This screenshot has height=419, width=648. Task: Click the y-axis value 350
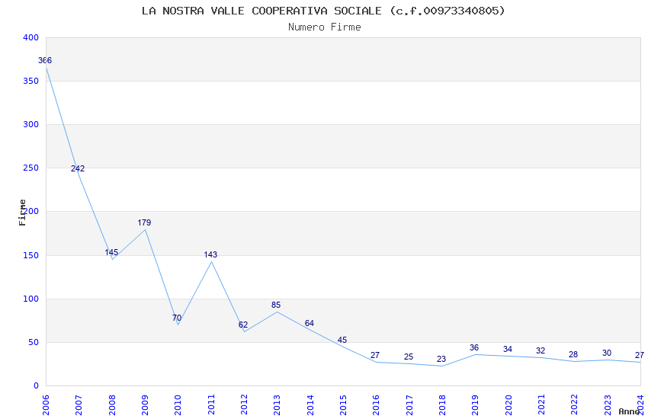[x=31, y=81]
